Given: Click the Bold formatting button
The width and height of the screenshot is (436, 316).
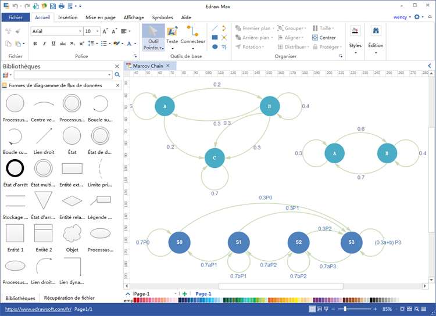Looking at the screenshot, I should [x=35, y=44].
